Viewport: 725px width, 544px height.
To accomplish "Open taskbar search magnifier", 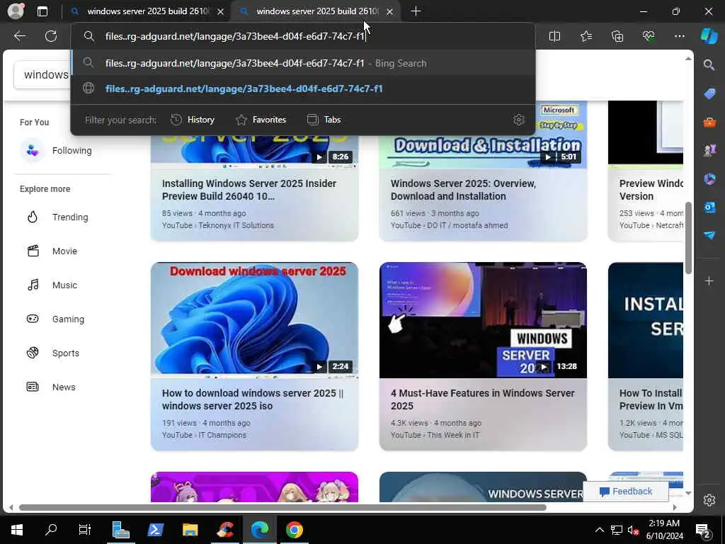I will click(x=51, y=530).
